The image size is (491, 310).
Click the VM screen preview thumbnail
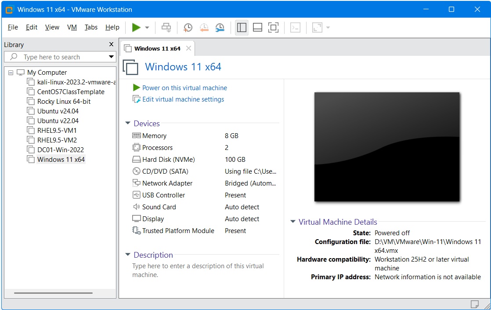click(x=387, y=147)
